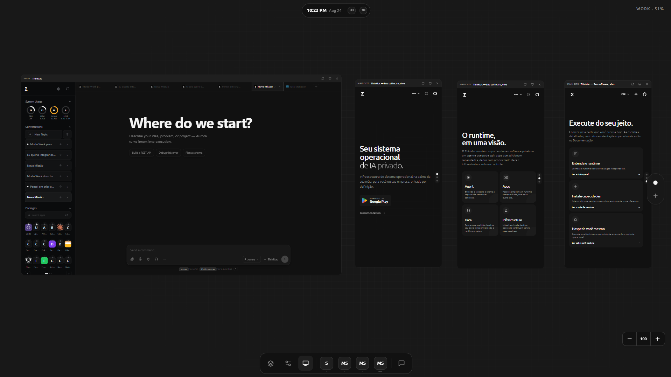Viewport: 671px width, 377px height.
Task: Expand the Thinklac selector in command box
Action: [271, 259]
